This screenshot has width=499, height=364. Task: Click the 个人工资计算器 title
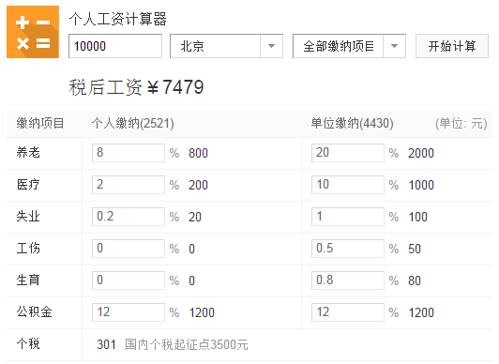pyautogui.click(x=118, y=19)
